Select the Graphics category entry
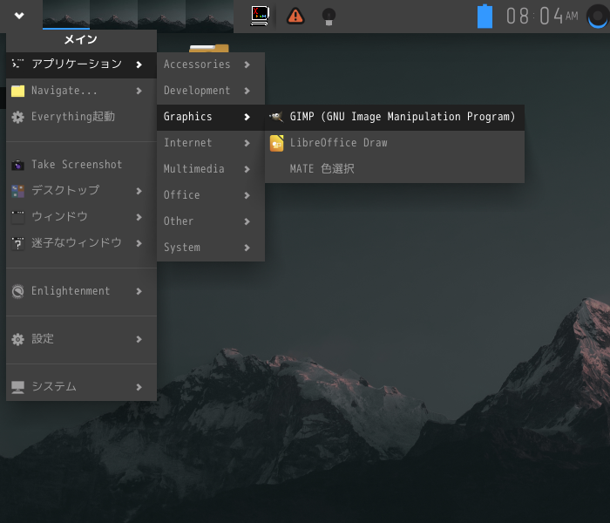 click(x=211, y=117)
